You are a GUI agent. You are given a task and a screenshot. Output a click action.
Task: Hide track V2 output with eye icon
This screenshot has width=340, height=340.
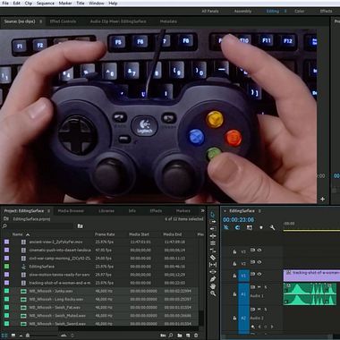coord(259,262)
